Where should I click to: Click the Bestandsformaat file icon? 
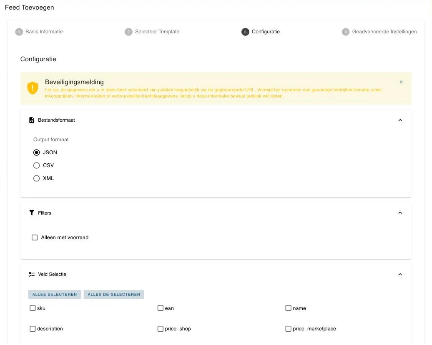coord(32,120)
